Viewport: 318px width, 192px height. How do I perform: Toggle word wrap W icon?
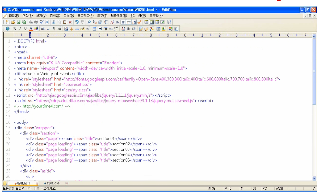coord(123,22)
